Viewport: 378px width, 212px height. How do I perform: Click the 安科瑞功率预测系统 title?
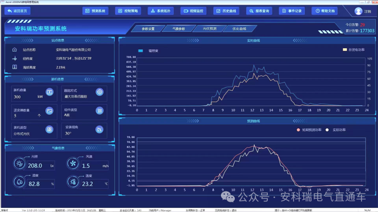(x=41, y=29)
